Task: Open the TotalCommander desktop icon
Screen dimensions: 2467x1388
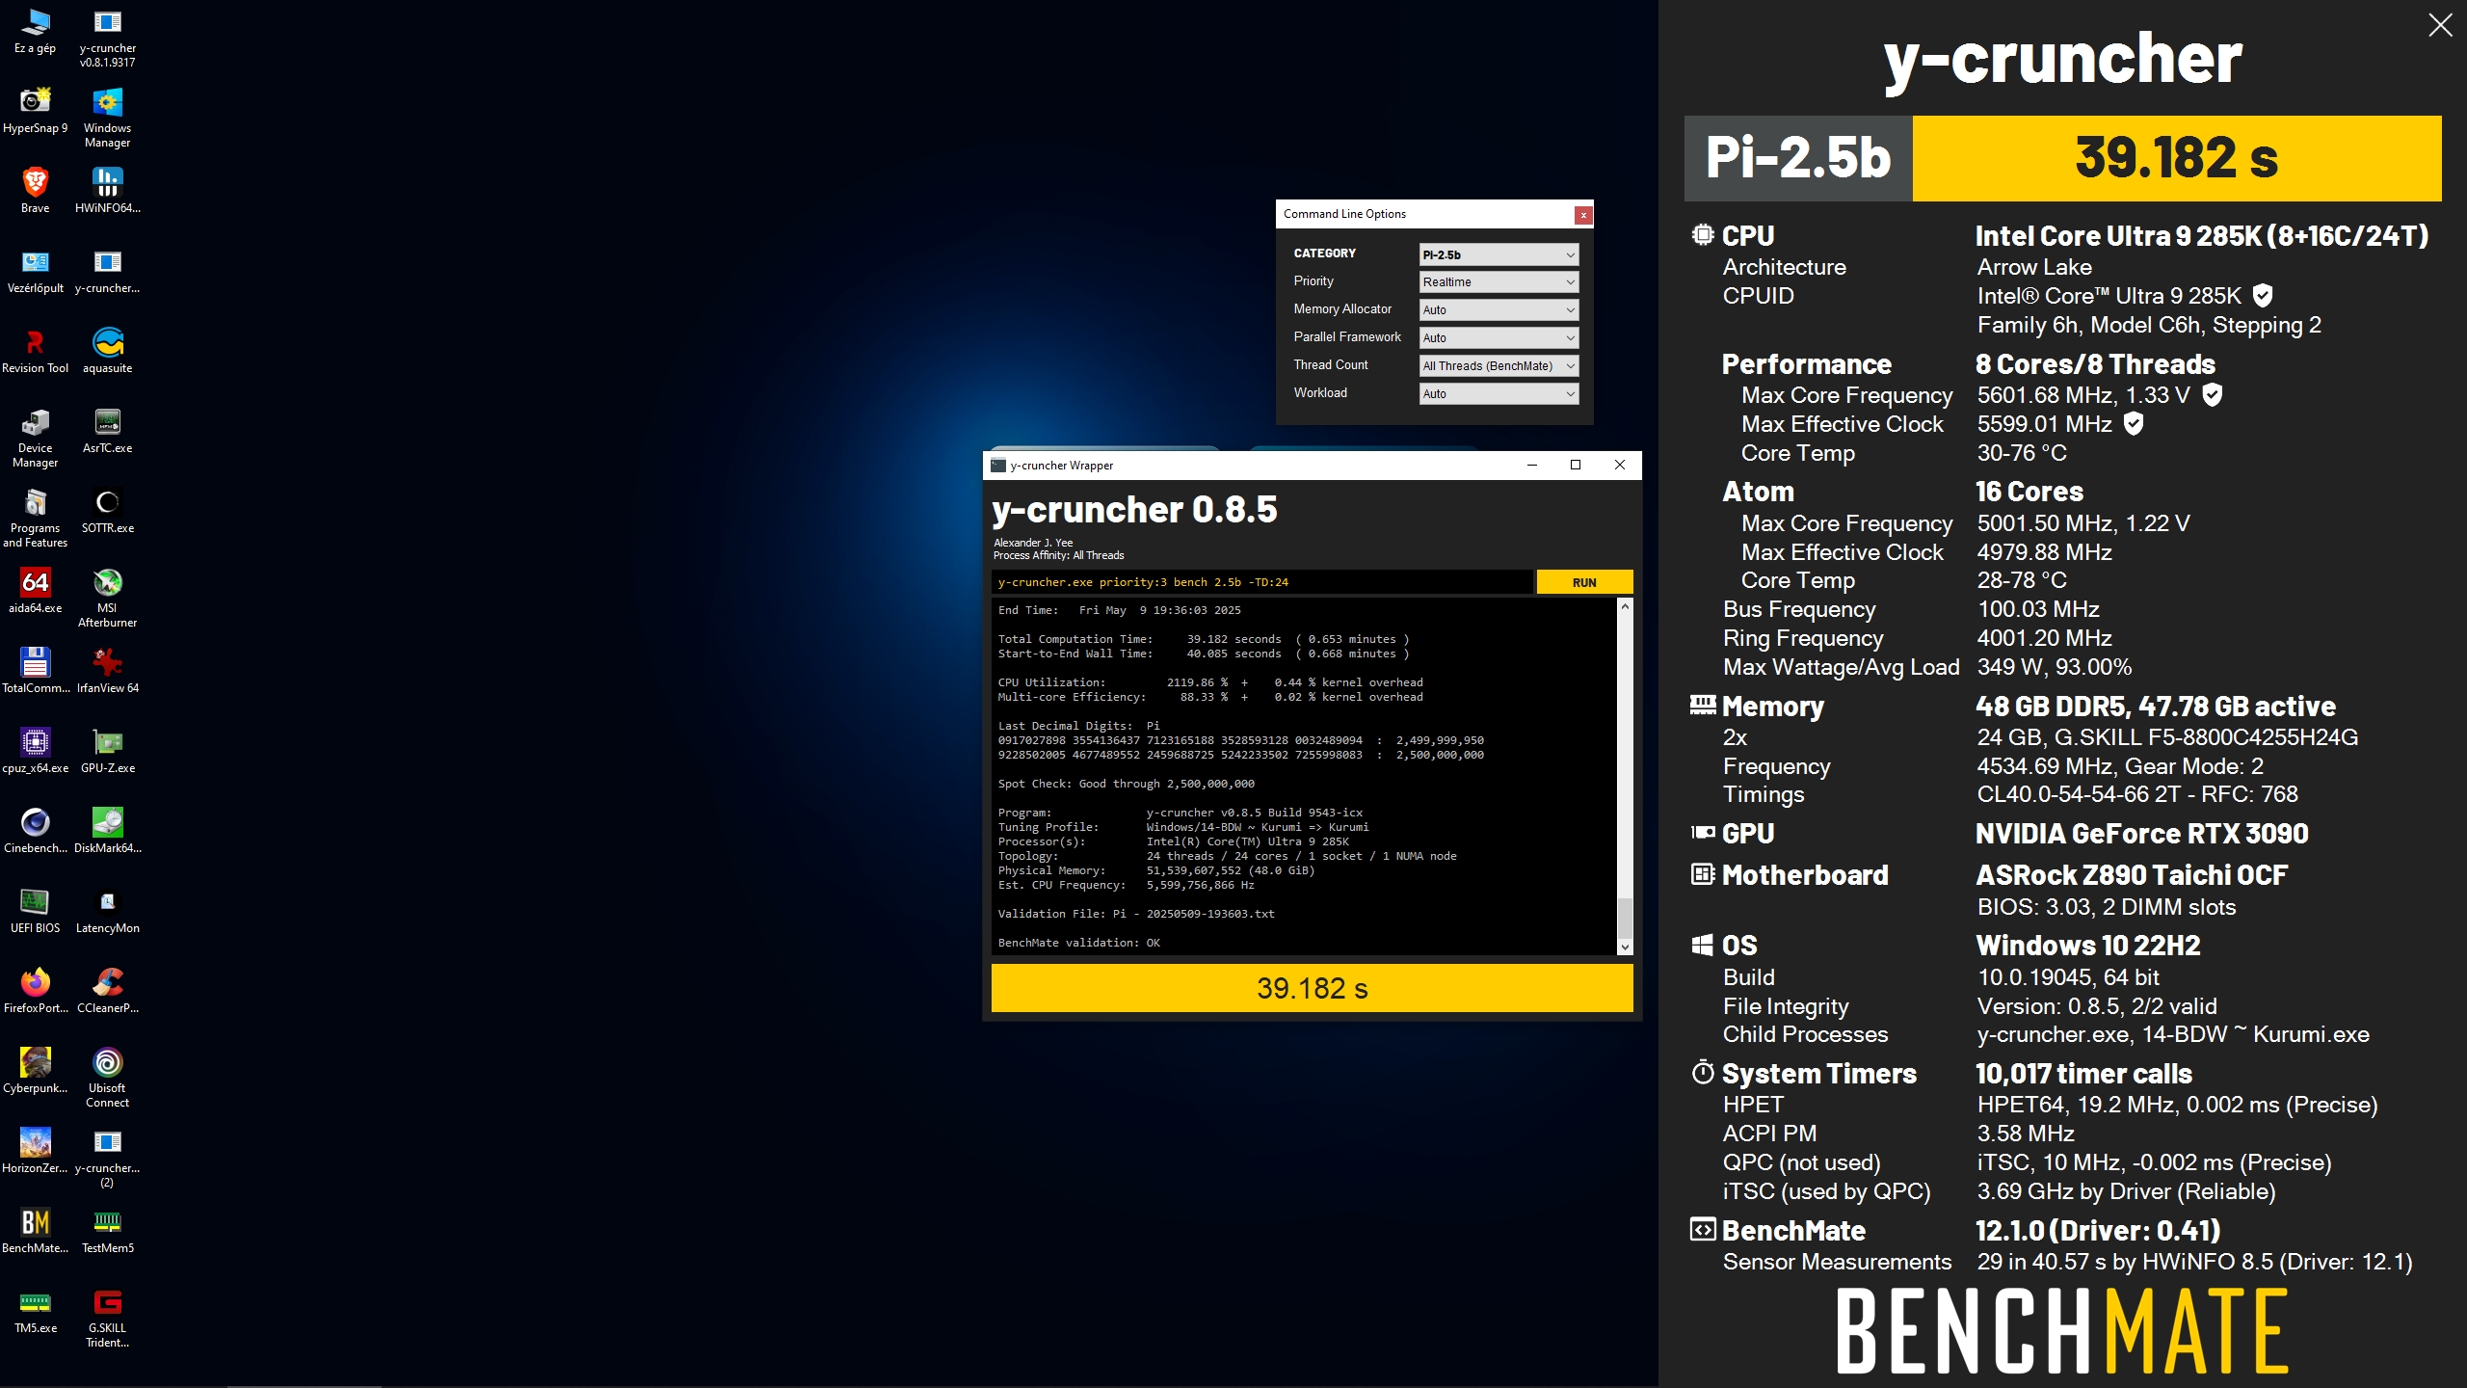Action: [36, 671]
